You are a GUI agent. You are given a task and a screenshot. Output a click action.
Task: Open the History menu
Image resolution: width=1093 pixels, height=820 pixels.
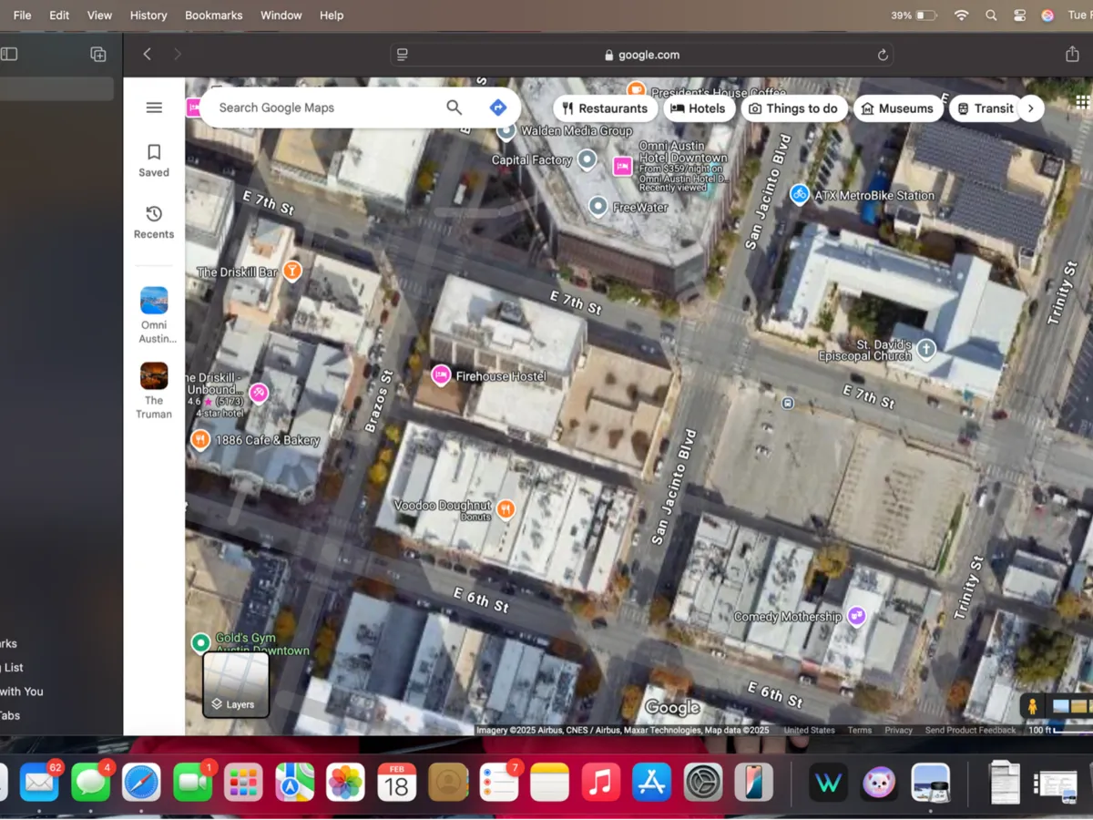148,15
